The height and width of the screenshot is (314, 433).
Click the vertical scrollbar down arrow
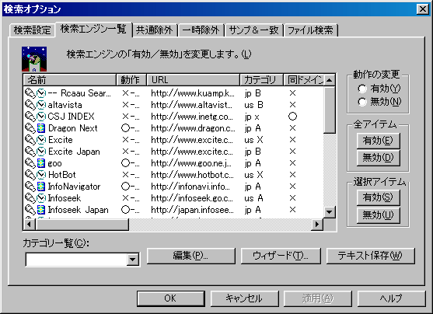(329, 212)
